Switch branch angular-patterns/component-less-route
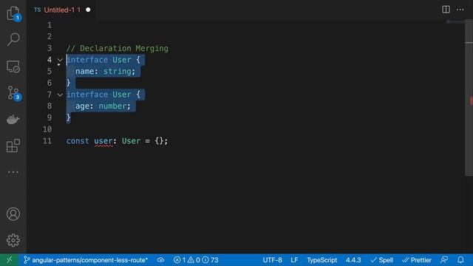This screenshot has height=266, width=473. [86, 259]
